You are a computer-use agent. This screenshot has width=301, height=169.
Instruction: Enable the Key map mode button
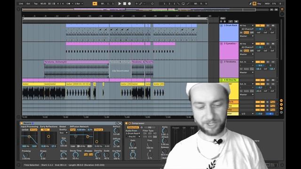259,4
